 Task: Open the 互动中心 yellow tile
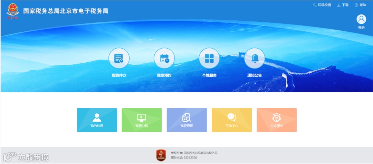(232, 120)
